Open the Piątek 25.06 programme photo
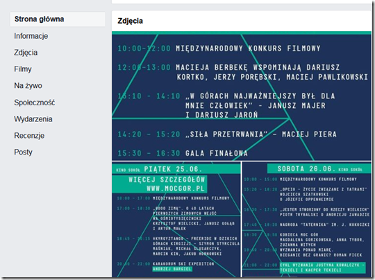This screenshot has height=280, width=375. pyautogui.click(x=176, y=220)
